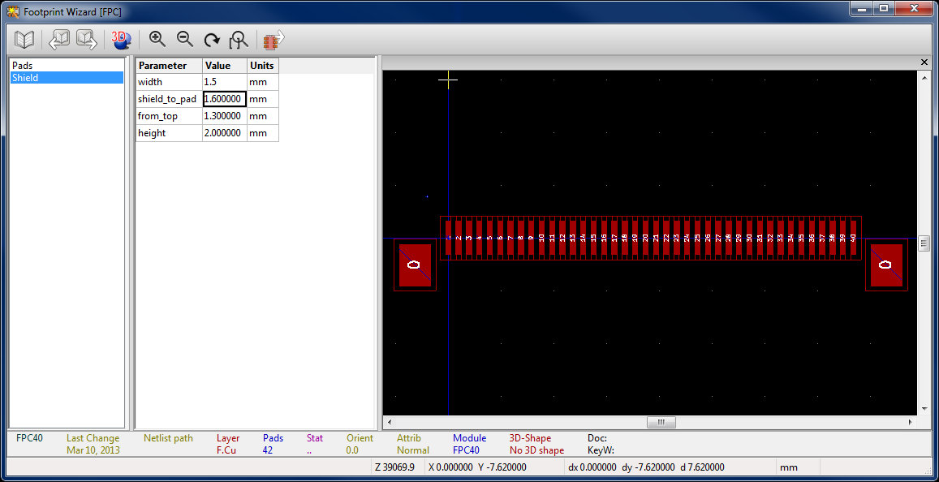Viewport: 939px width, 482px height.
Task: Go to next wizard page
Action: pyautogui.click(x=86, y=39)
